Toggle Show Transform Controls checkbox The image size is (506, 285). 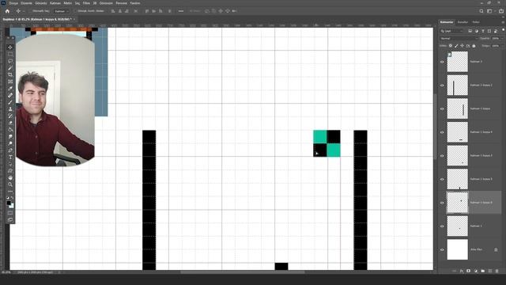coord(75,11)
